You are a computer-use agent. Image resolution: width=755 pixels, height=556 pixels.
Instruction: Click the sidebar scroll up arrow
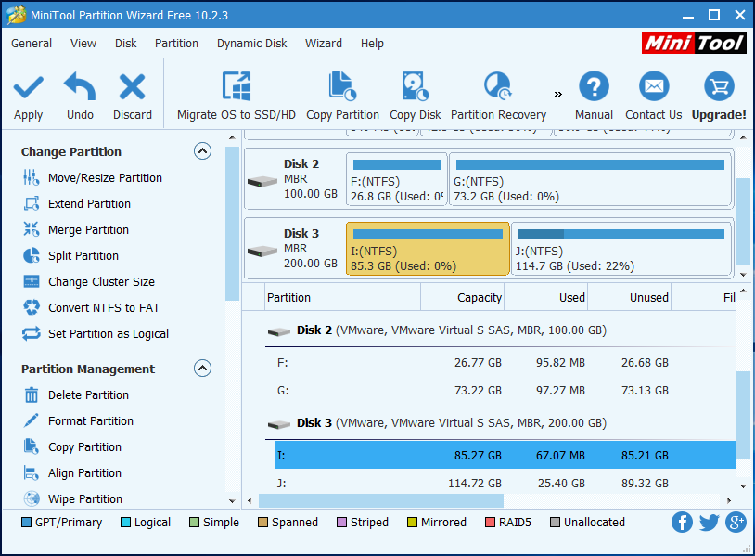pyautogui.click(x=232, y=137)
